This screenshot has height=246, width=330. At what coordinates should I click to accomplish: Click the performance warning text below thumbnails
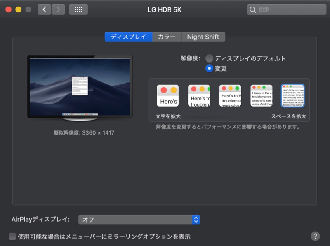[x=228, y=127]
